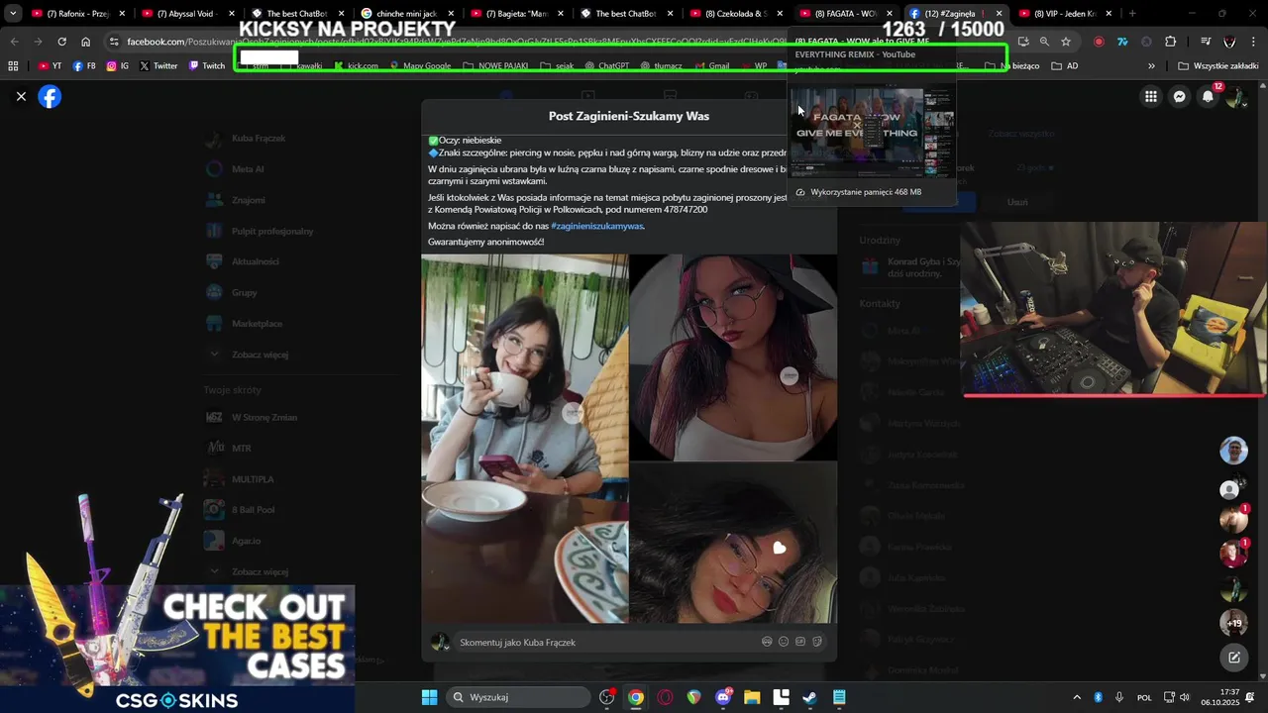Open the YT bookmark
This screenshot has height=713, width=1268.
point(50,66)
